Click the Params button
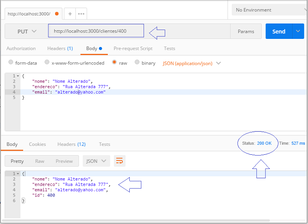308x224 pixels. pyautogui.click(x=246, y=32)
